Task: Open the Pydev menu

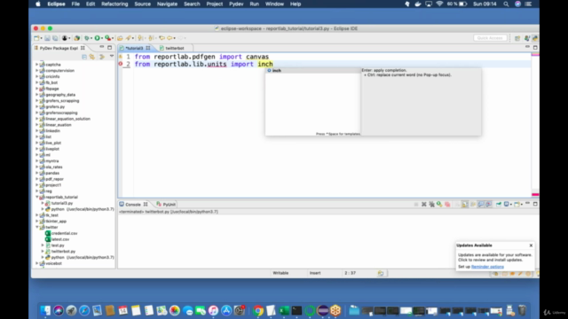Action: [236, 4]
